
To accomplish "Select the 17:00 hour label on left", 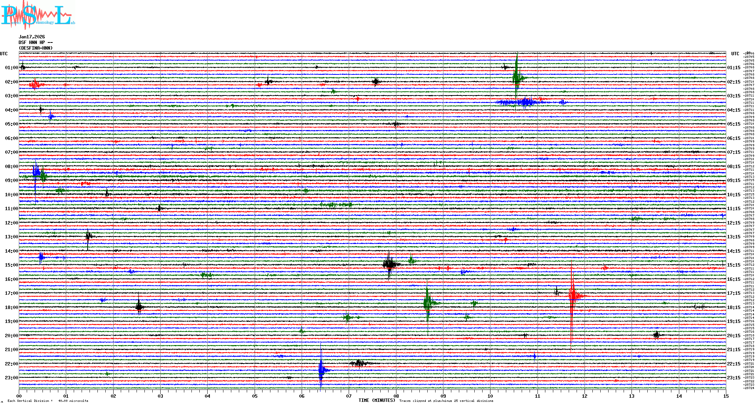I will pos(11,293).
